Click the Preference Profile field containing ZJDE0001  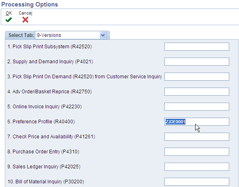(197, 122)
